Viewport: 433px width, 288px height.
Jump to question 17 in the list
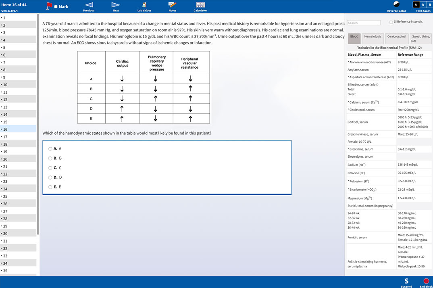tap(18, 137)
